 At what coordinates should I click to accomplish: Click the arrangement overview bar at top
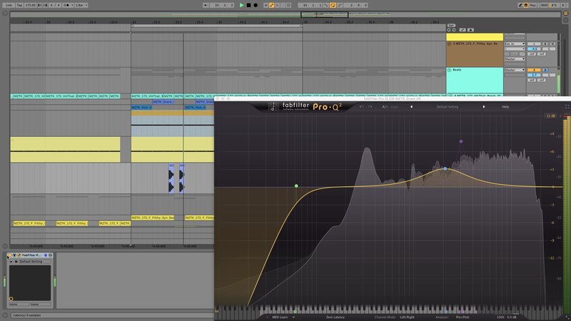pos(285,14)
